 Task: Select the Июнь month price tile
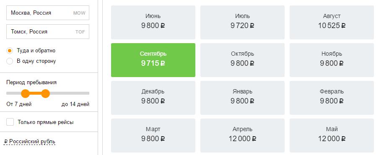(x=153, y=22)
